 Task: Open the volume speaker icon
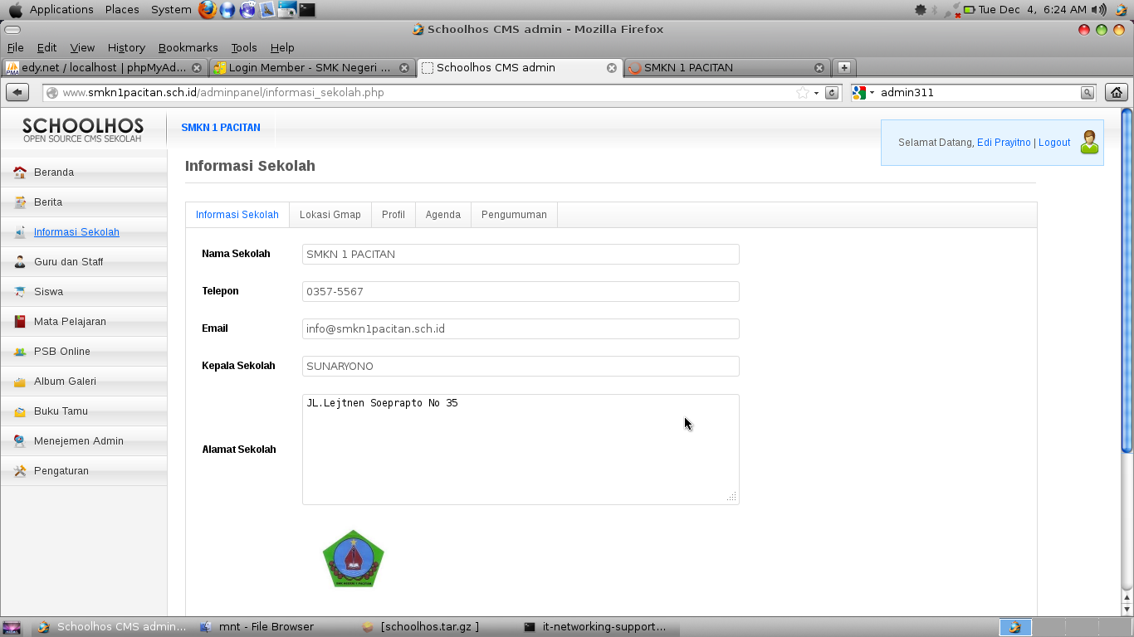point(1099,10)
